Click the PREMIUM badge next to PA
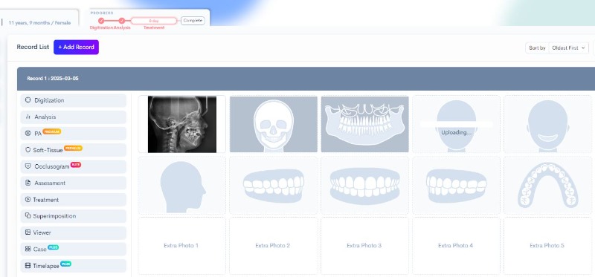The image size is (595, 277). 51,131
